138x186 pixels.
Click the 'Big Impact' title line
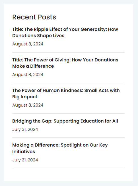pos(25,97)
